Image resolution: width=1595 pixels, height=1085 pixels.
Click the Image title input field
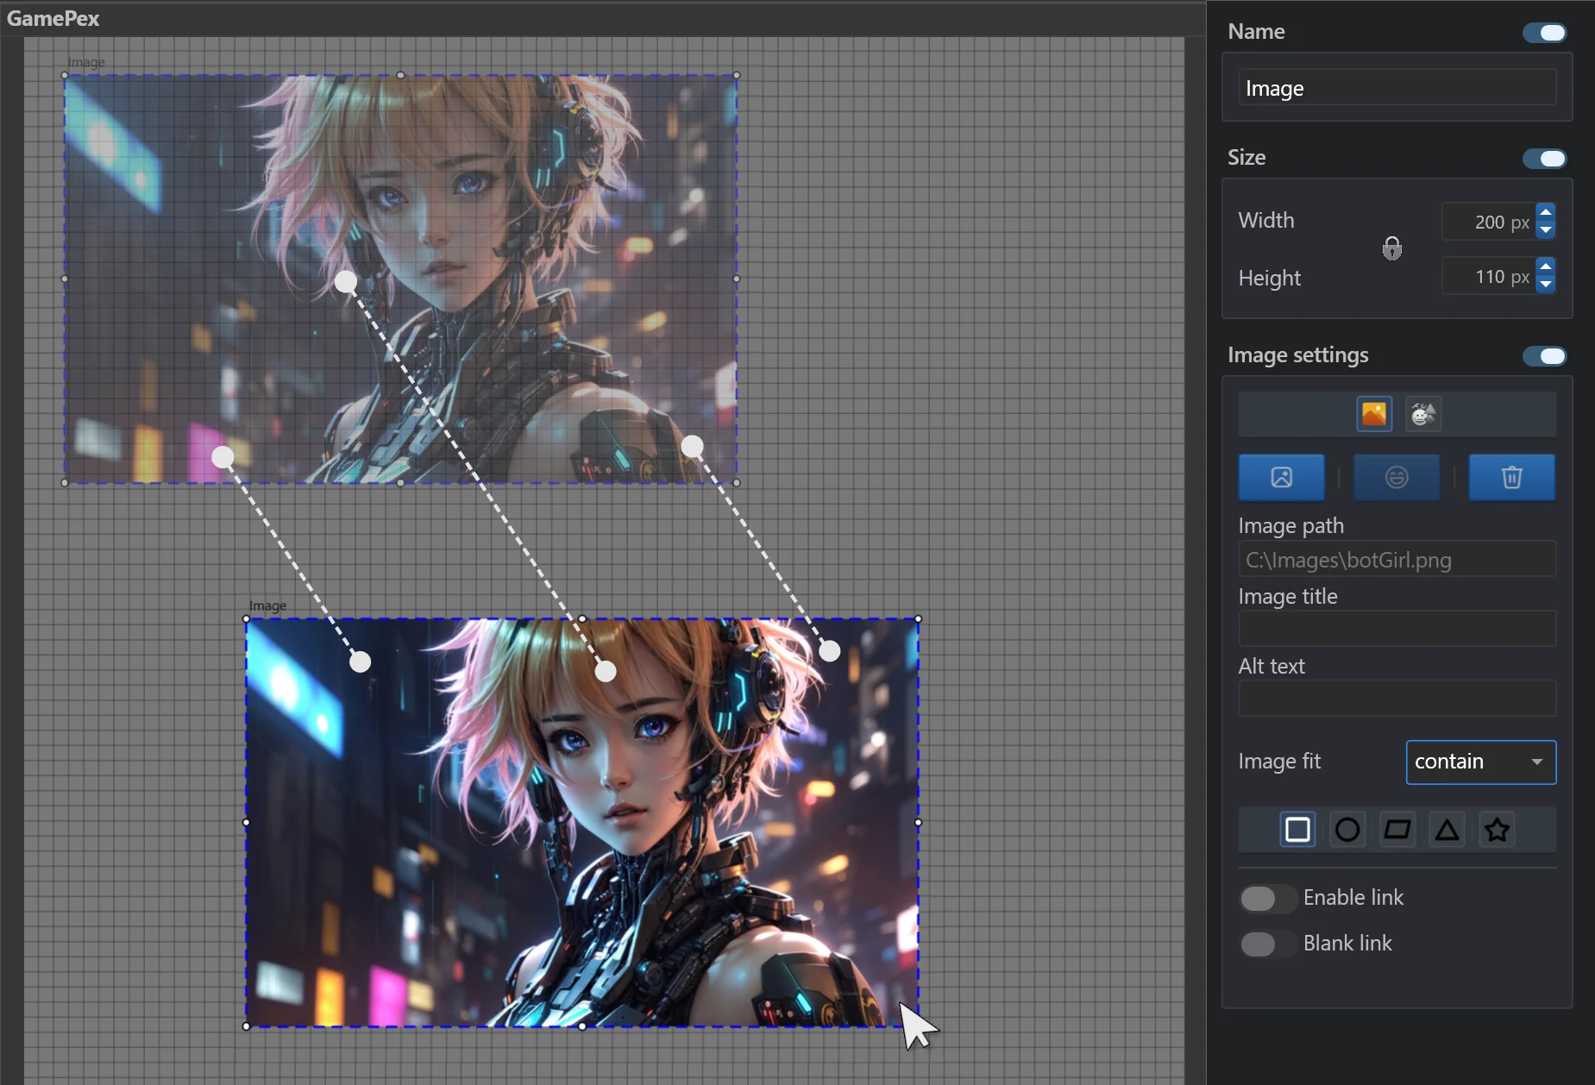pyautogui.click(x=1397, y=629)
